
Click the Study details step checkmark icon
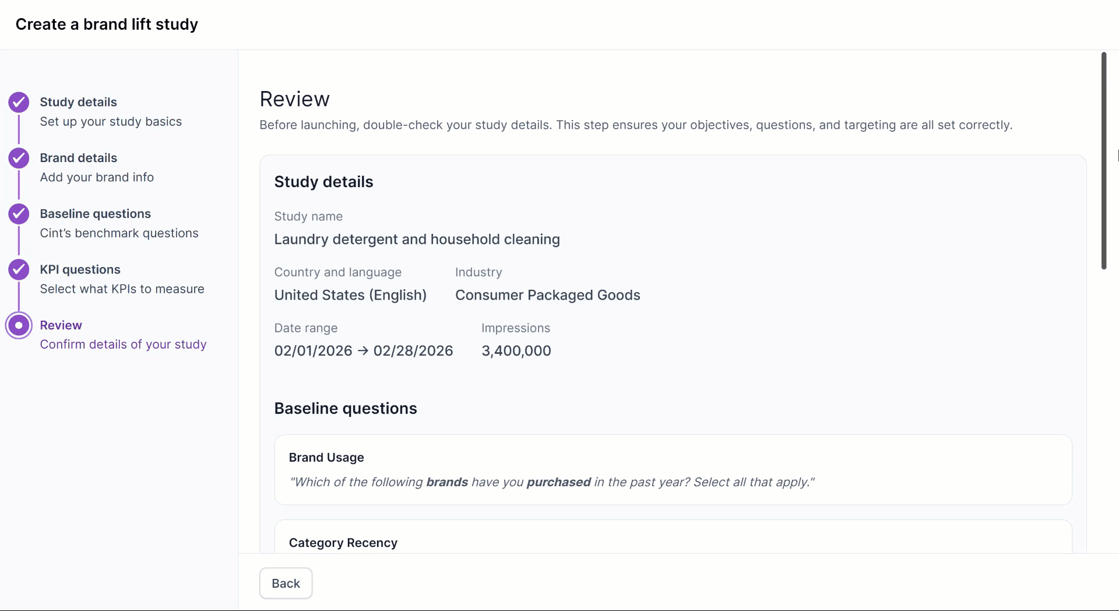click(19, 102)
